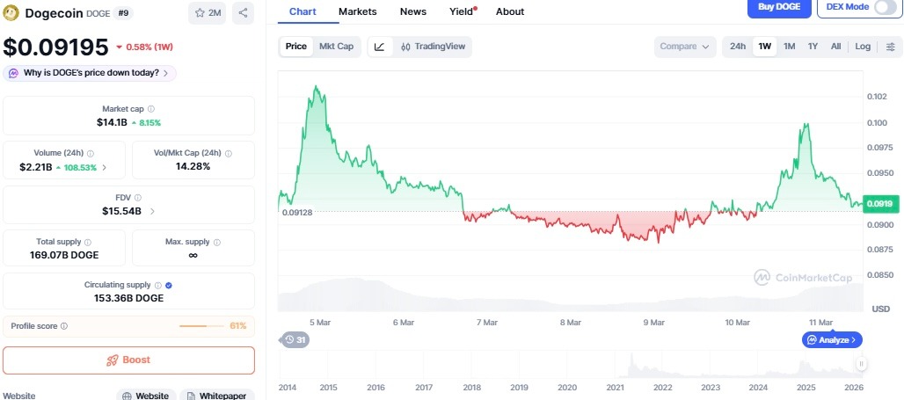
Task: Click the Dogecoin logo icon
Action: point(11,13)
